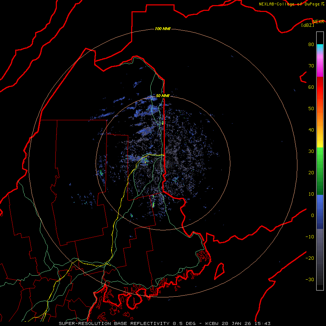326x326 pixels.
Task: Click the 60 value on dBZ scale
Action: click(311, 87)
